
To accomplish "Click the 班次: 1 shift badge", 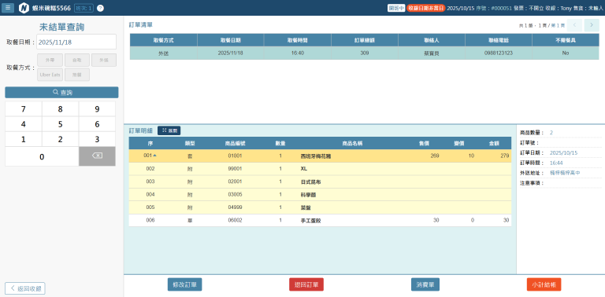I will coord(84,8).
